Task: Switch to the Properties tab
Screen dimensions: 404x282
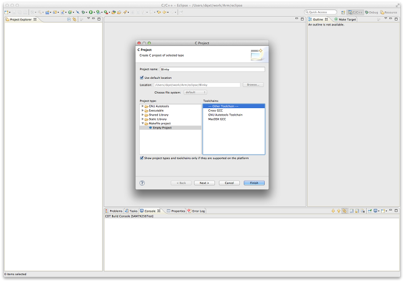Action: tap(176, 211)
